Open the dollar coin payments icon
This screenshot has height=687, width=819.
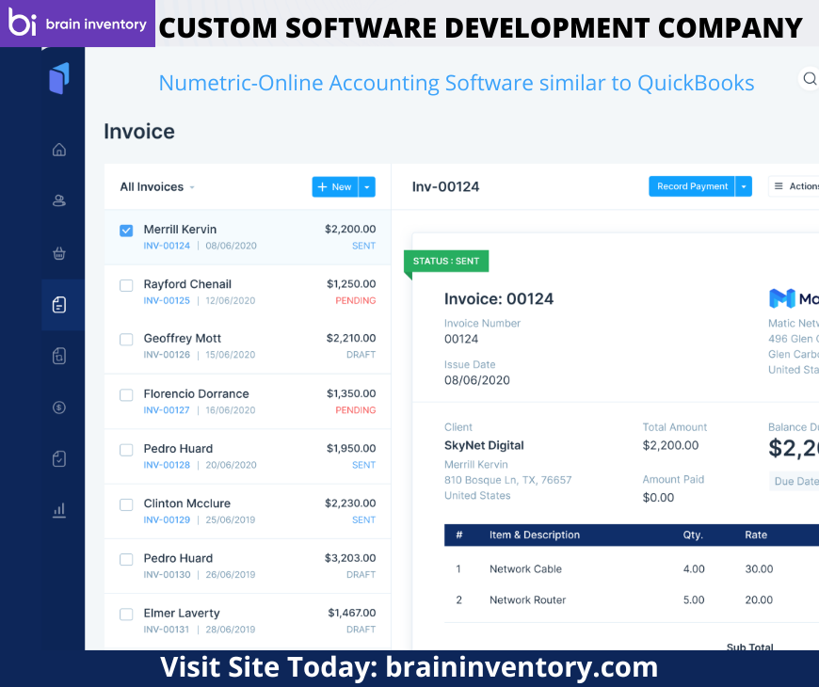[59, 407]
